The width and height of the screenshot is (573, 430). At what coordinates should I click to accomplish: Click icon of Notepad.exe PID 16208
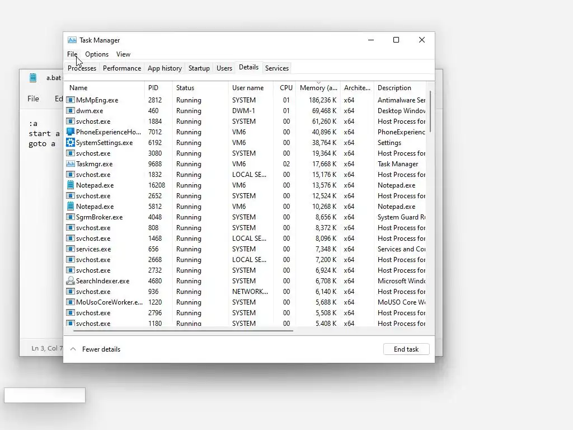[71, 185]
